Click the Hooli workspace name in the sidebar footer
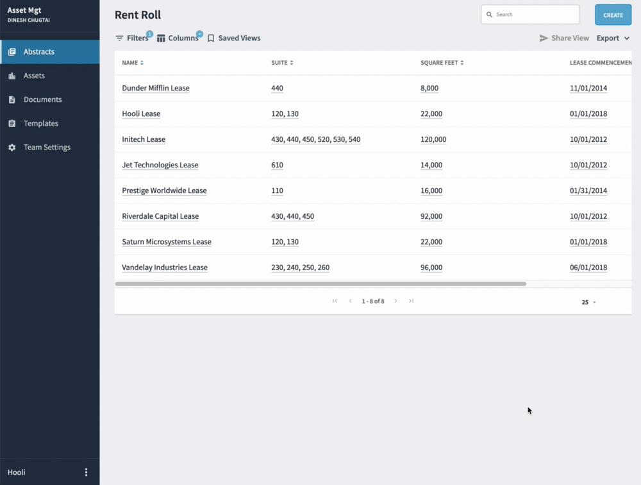 coord(17,472)
